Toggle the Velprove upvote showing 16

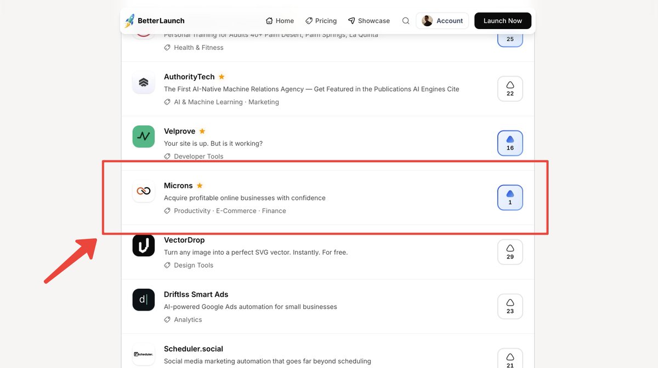pyautogui.click(x=510, y=143)
